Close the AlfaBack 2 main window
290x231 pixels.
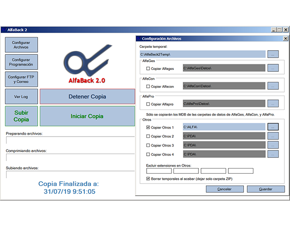(x=286, y=30)
